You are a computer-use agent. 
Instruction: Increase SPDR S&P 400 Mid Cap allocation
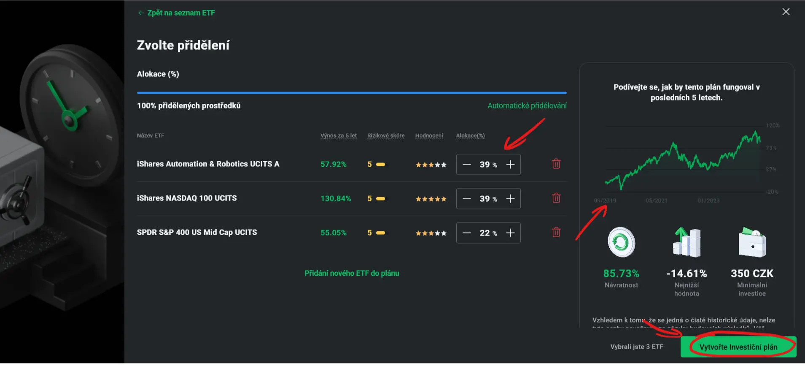pyautogui.click(x=510, y=233)
